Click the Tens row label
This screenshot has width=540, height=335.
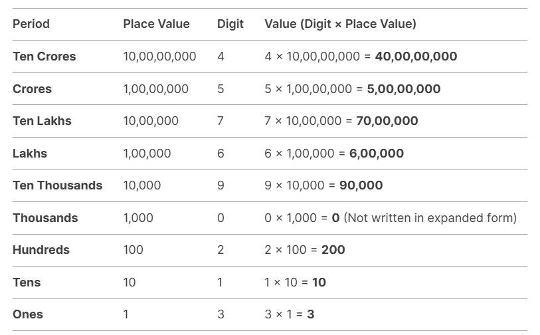[27, 282]
